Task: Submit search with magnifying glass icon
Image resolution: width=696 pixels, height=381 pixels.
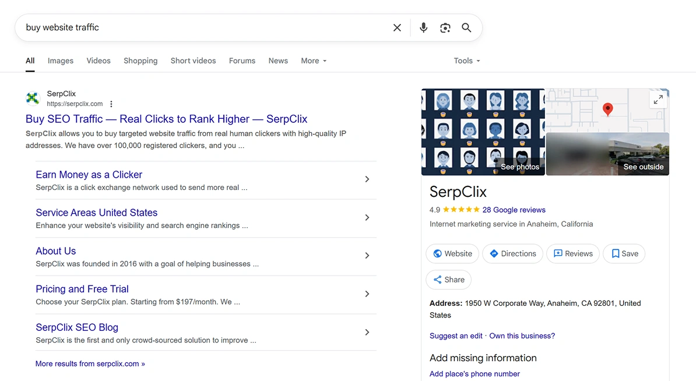Action: click(466, 27)
